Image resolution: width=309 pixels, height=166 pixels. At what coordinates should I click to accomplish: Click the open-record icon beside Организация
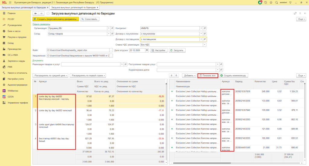point(112,28)
